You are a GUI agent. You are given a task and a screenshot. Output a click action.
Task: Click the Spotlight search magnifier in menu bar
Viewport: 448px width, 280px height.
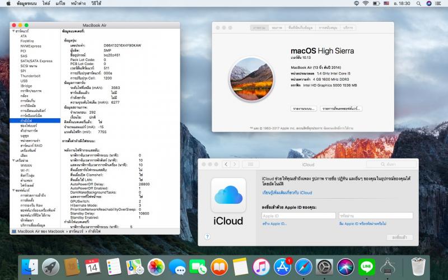coord(418,3)
